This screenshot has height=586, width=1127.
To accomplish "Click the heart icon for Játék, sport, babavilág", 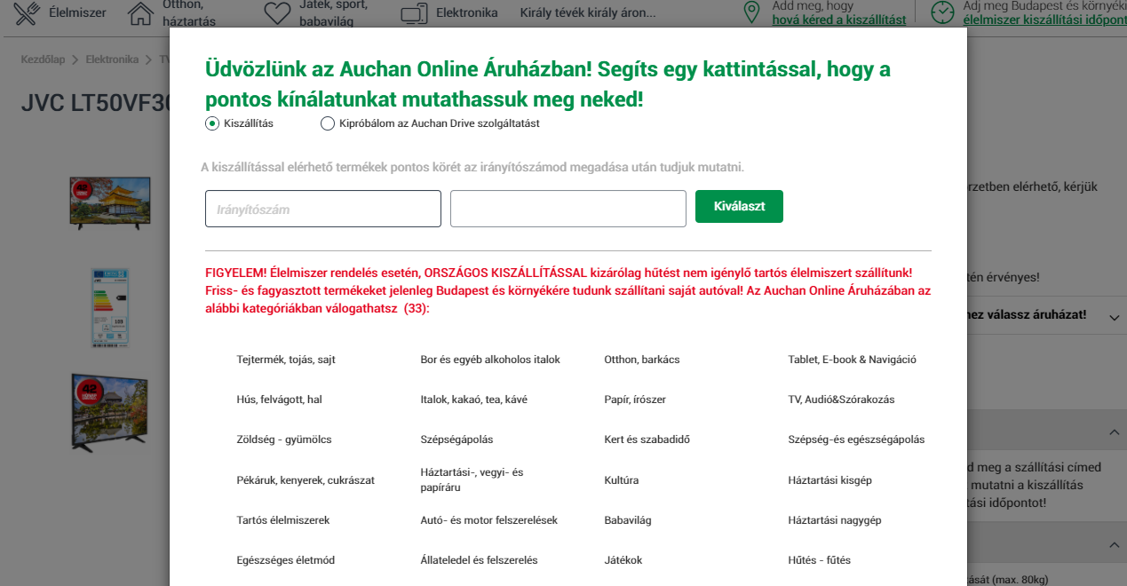I will (278, 12).
